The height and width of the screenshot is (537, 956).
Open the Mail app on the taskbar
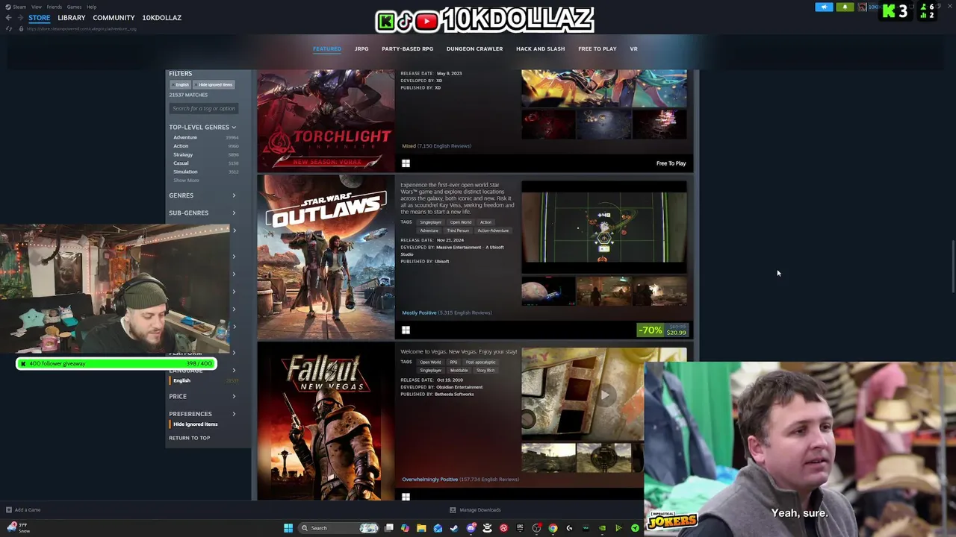[x=438, y=528]
